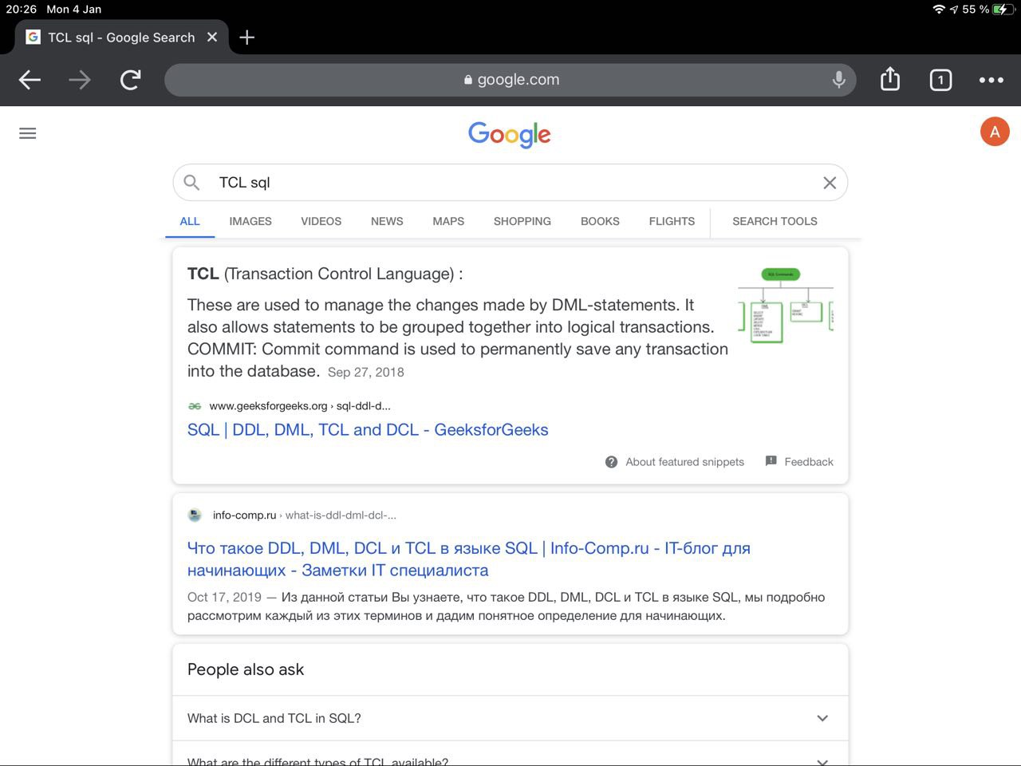This screenshot has height=766, width=1021.
Task: Click About featured snippets
Action: [x=684, y=462]
